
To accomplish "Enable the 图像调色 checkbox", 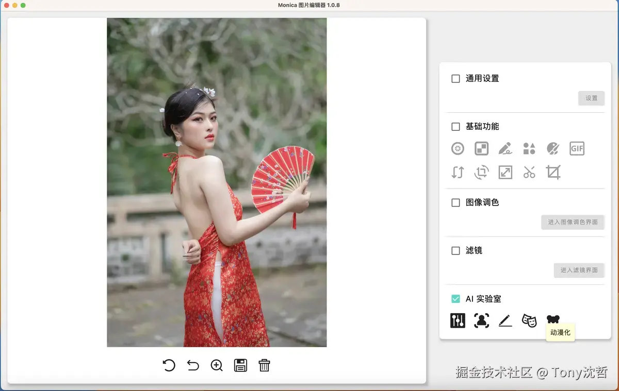I will tap(455, 203).
